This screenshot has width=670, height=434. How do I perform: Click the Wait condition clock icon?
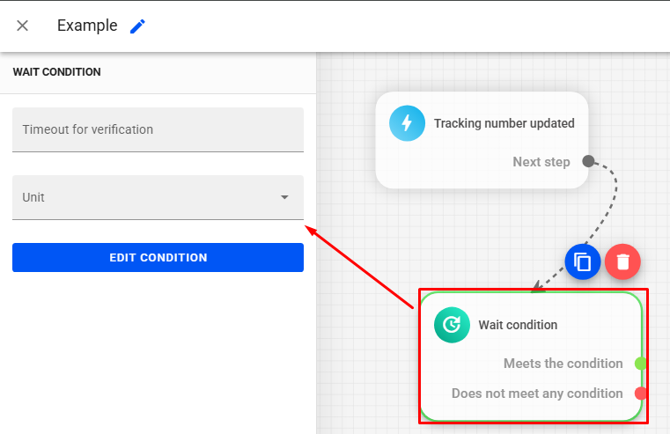point(452,325)
